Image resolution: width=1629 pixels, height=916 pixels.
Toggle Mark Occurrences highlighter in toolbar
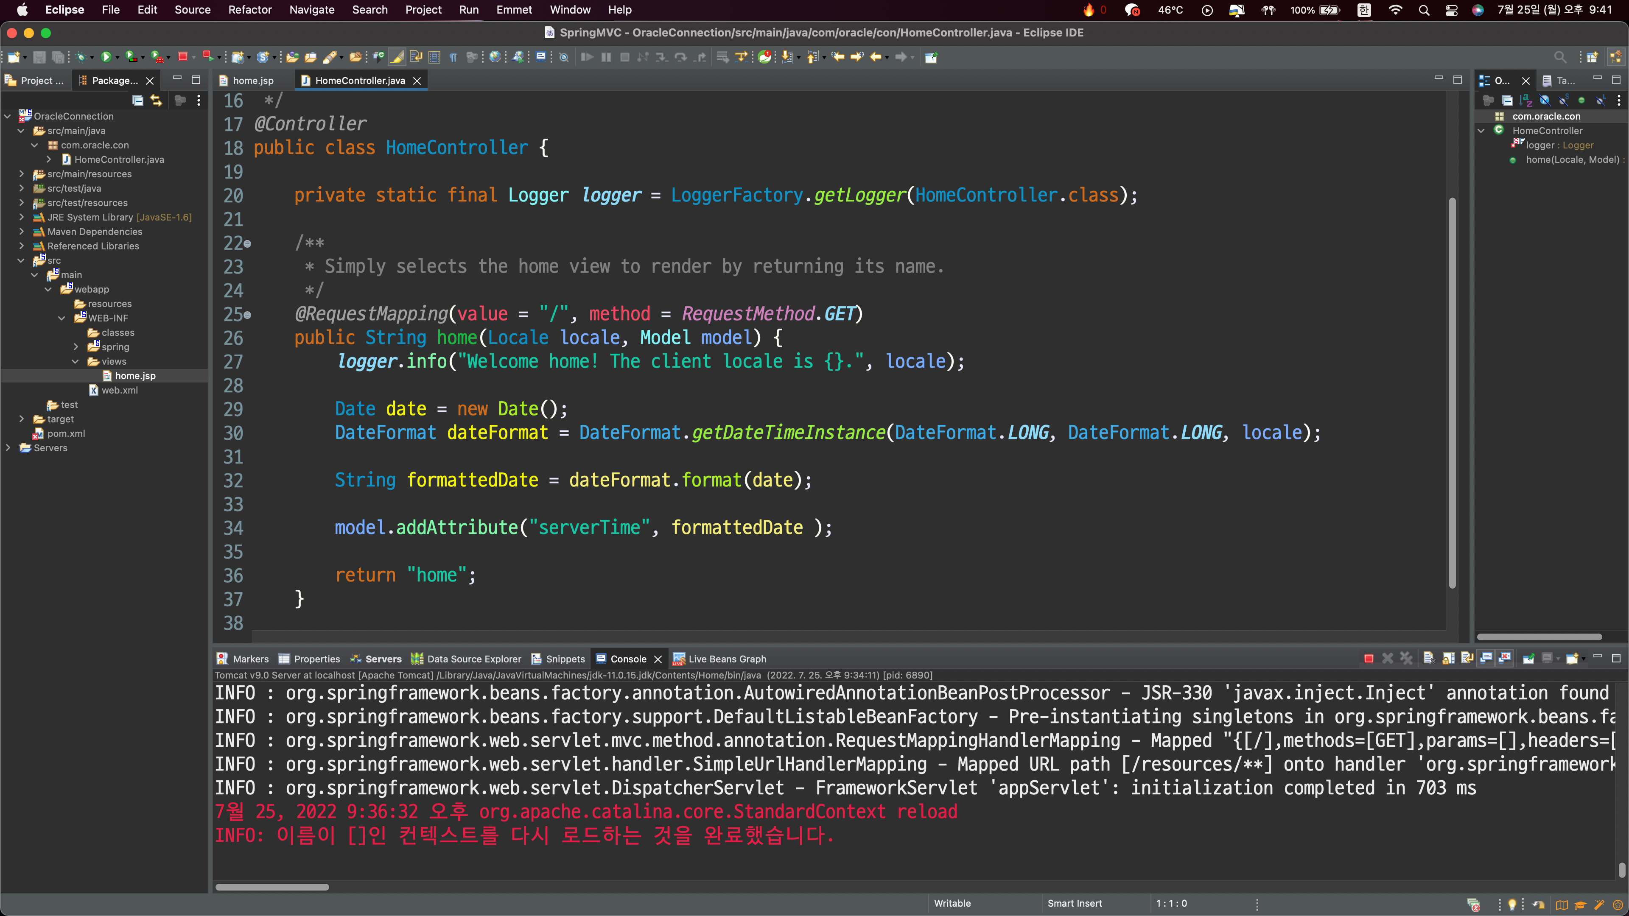397,58
